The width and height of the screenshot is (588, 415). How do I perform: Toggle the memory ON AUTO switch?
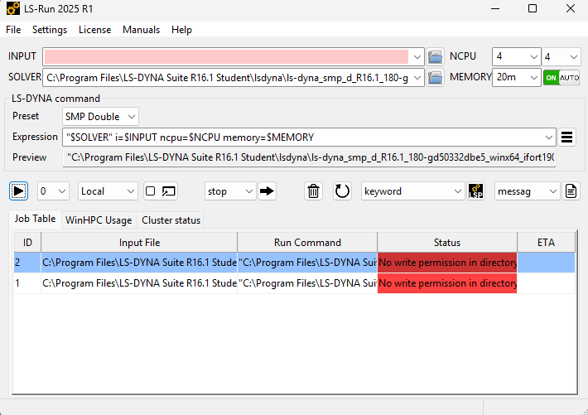[x=561, y=78]
